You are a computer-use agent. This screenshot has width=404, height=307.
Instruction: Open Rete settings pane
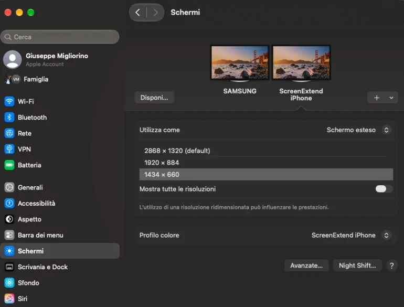pyautogui.click(x=60, y=133)
